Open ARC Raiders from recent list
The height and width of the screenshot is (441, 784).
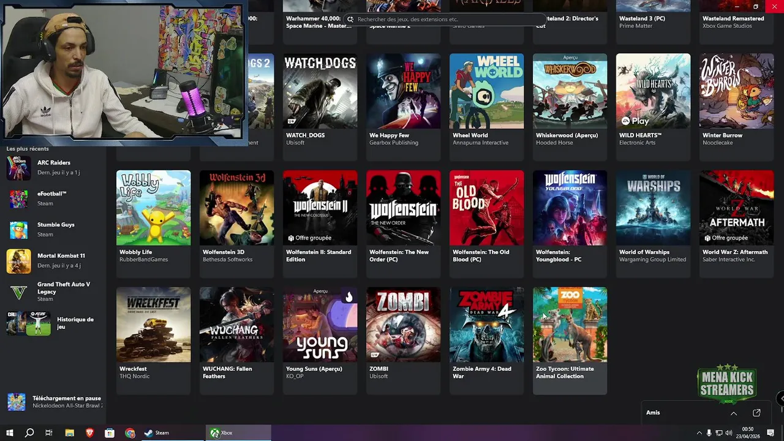click(52, 167)
